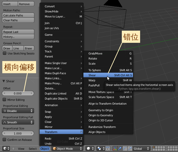Click Repeat Last button
The height and width of the screenshot is (152, 178).
point(18,32)
